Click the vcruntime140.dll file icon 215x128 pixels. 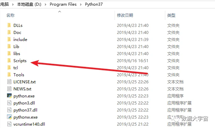tap(9, 124)
